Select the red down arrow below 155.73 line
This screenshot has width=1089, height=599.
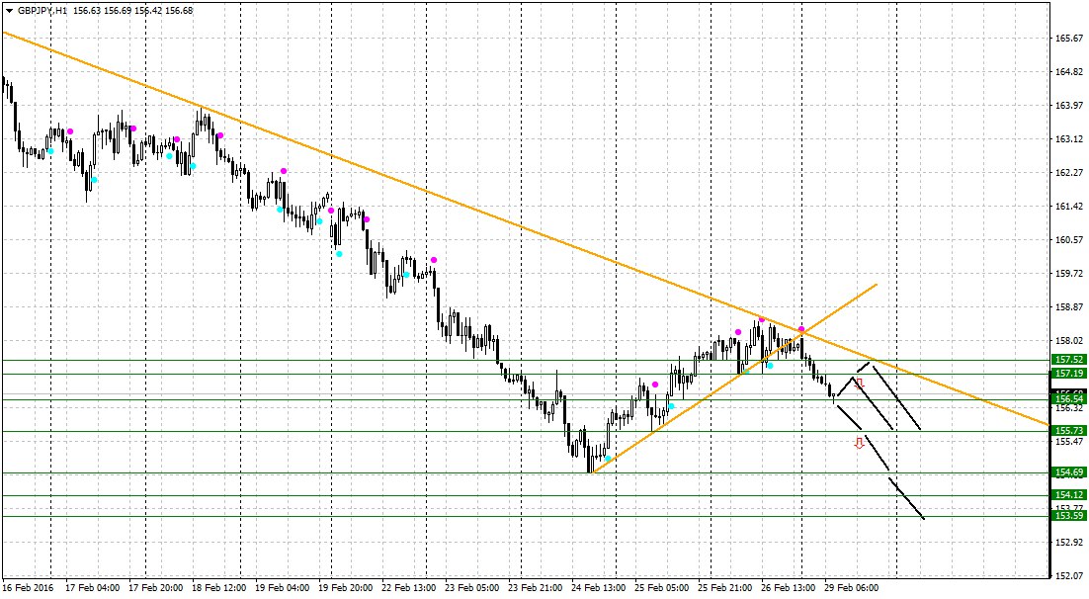859,443
